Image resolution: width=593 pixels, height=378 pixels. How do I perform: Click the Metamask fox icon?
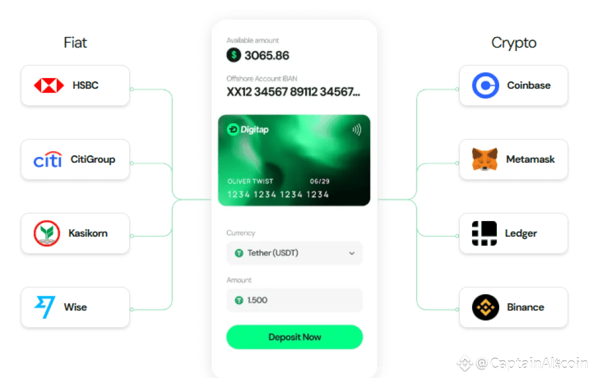[485, 159]
